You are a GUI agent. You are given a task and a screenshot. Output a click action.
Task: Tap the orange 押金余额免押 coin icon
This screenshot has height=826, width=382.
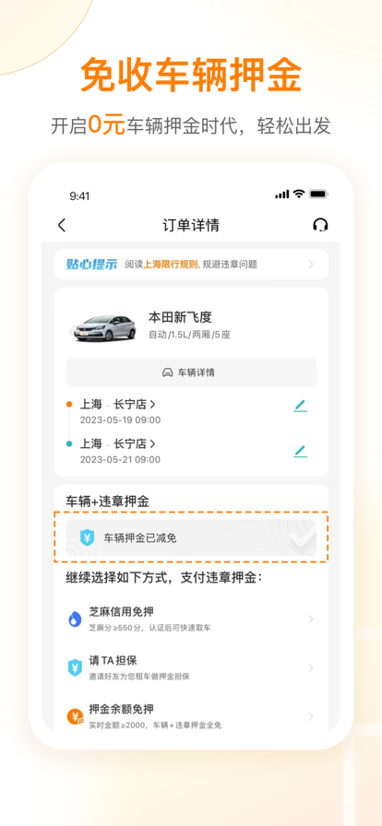(75, 716)
